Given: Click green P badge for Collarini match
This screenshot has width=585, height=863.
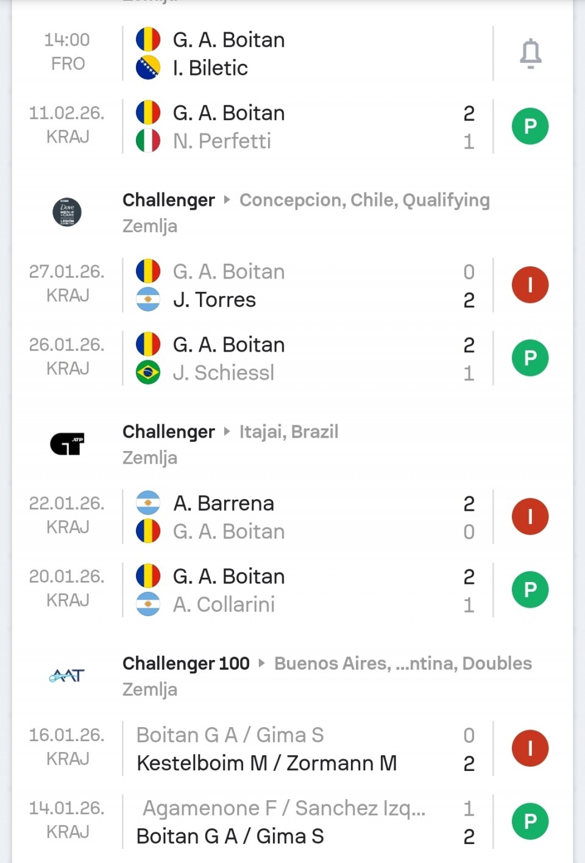Looking at the screenshot, I should 530,590.
